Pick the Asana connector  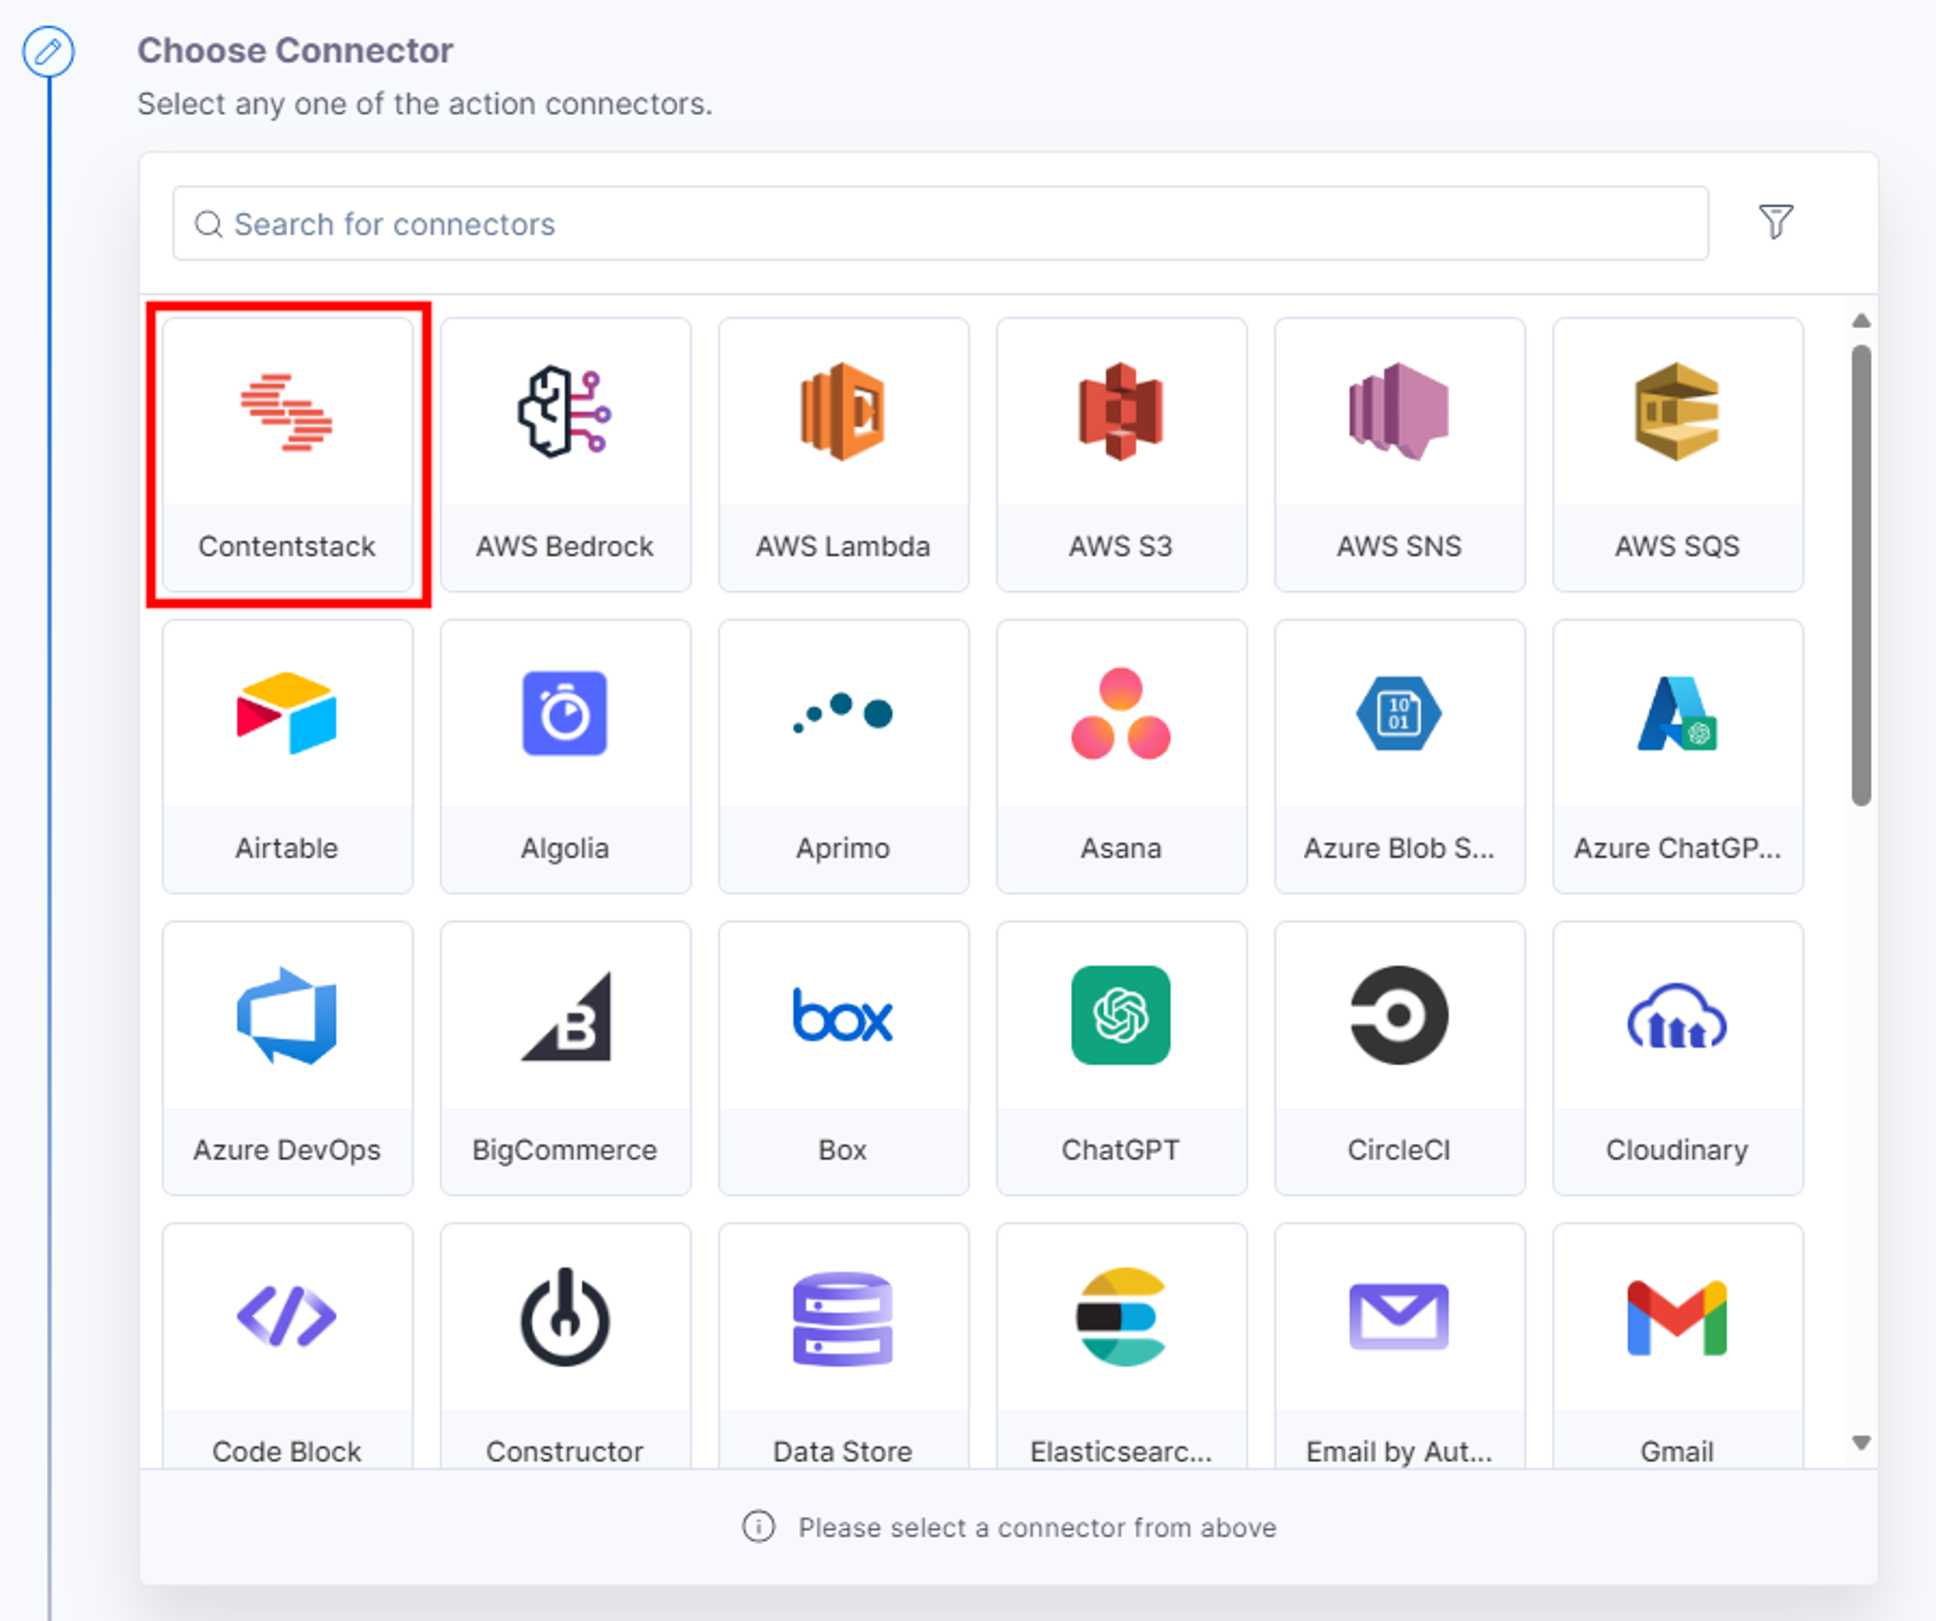[1121, 756]
